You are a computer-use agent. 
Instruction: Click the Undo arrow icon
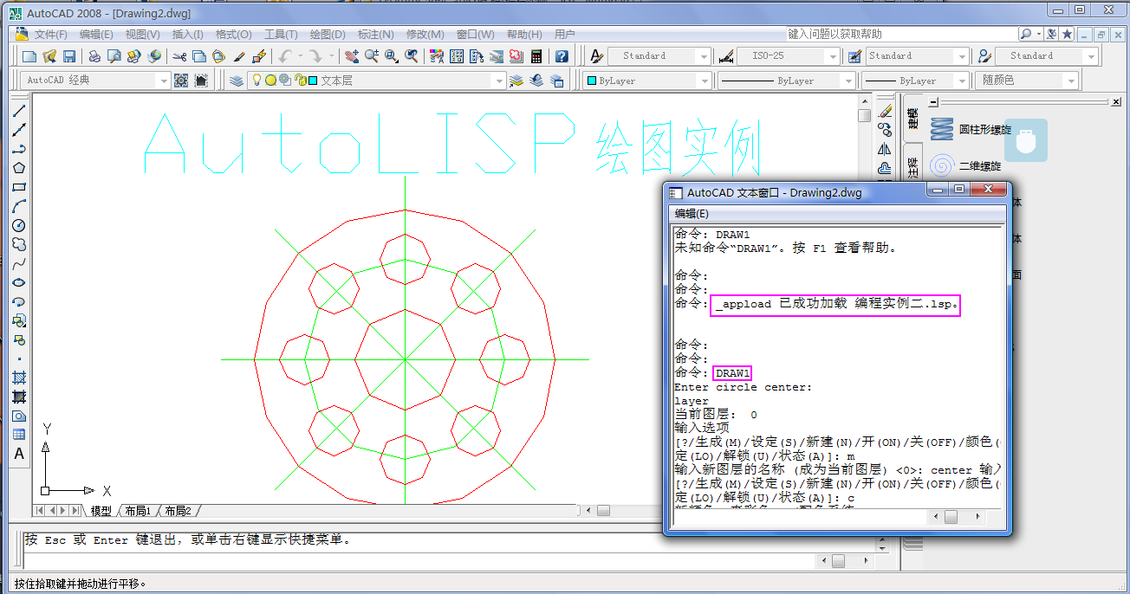pos(285,56)
